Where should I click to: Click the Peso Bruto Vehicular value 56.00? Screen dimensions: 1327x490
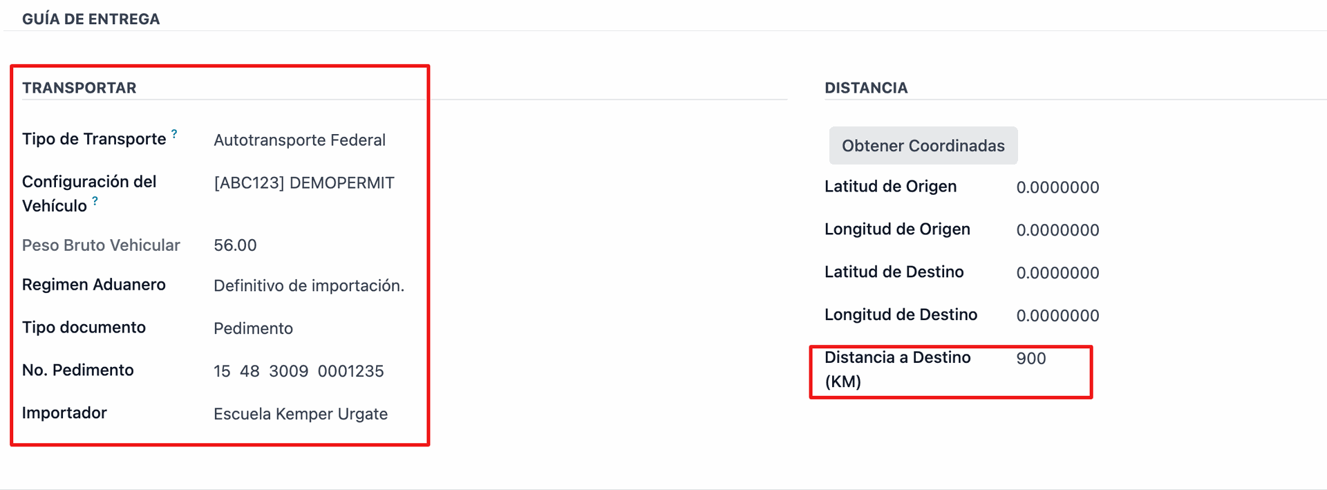(x=235, y=245)
